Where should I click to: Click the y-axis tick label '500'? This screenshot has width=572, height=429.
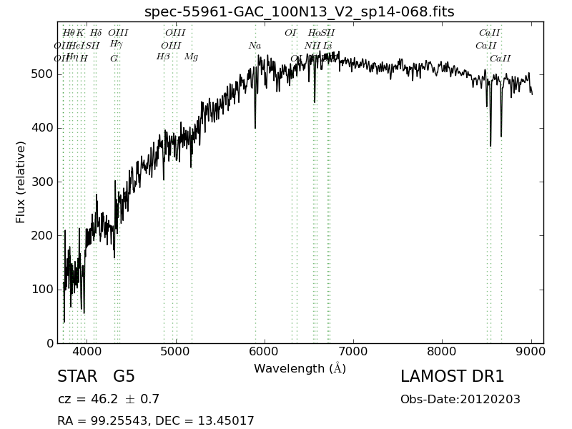[x=43, y=74]
